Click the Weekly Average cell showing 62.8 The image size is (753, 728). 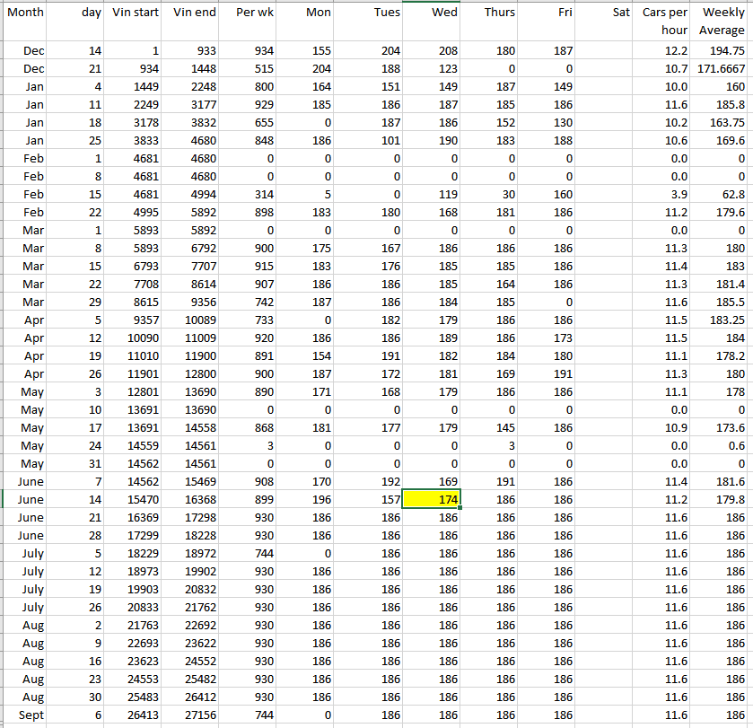click(722, 195)
